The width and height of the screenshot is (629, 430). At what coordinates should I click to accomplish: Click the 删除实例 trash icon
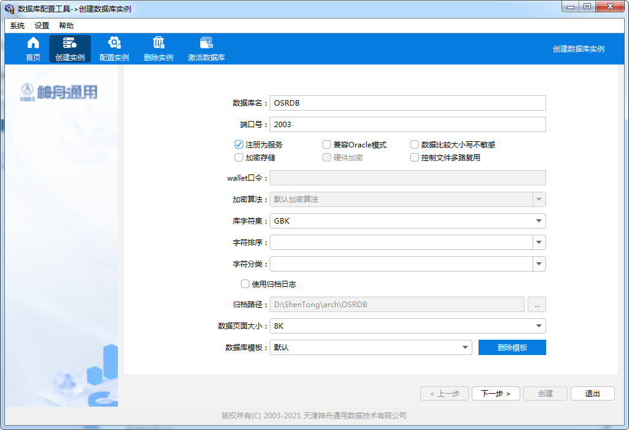click(x=158, y=43)
